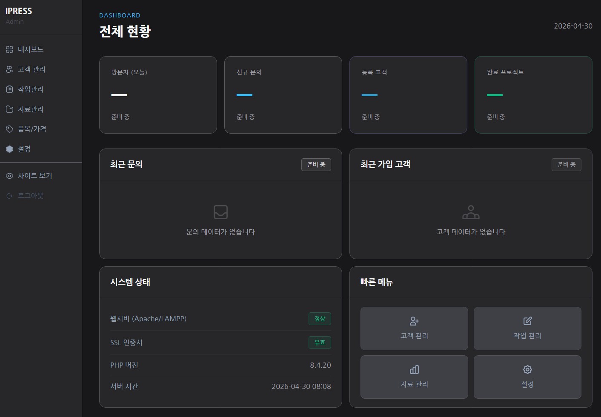Open the 작업 관리 quick menu tile

[x=527, y=328]
